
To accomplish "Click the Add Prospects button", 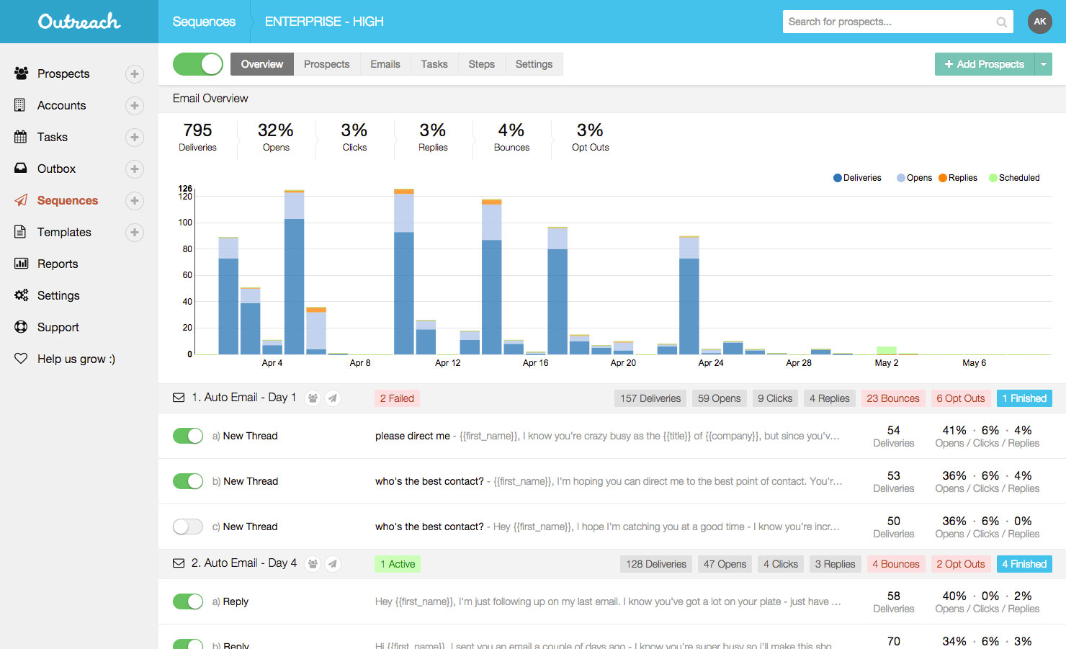I will pos(985,64).
